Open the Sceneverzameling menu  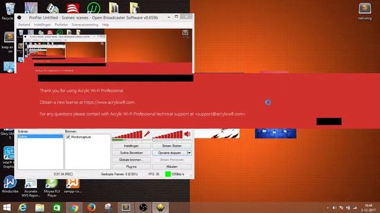[x=85, y=25]
